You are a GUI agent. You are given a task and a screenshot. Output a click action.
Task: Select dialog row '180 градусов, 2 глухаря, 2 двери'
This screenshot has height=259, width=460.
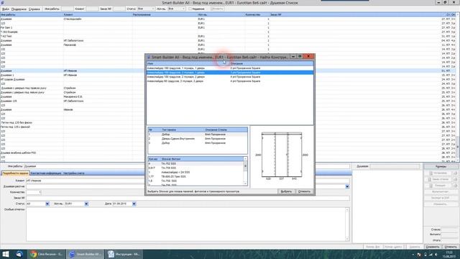point(230,77)
